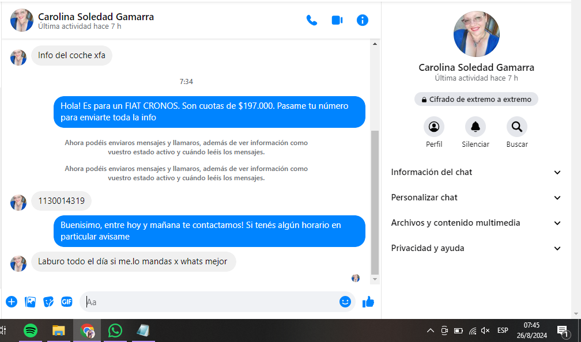Viewport: 581px width, 342px height.
Task: Send a thumbs-up like
Action: click(x=368, y=302)
